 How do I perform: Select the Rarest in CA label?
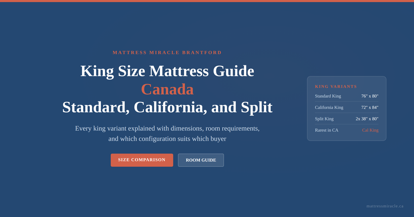click(x=327, y=130)
